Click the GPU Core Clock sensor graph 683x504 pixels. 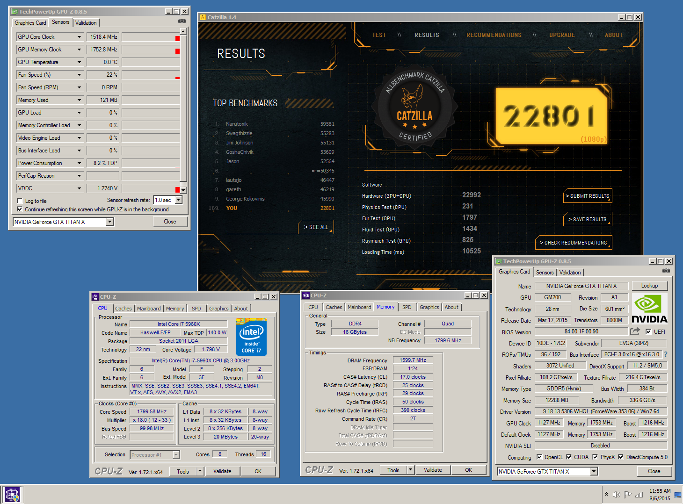tap(151, 37)
